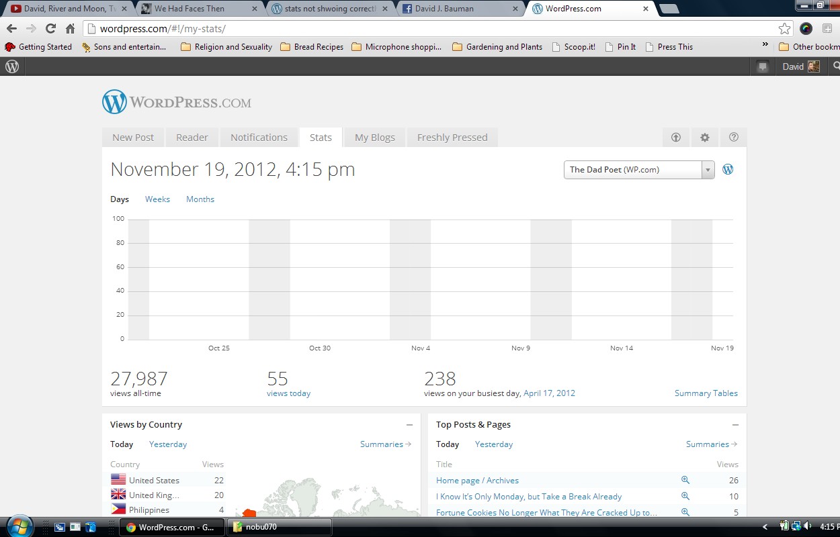Switch to the Reader tab
Viewport: 840px width, 537px height.
(x=192, y=137)
